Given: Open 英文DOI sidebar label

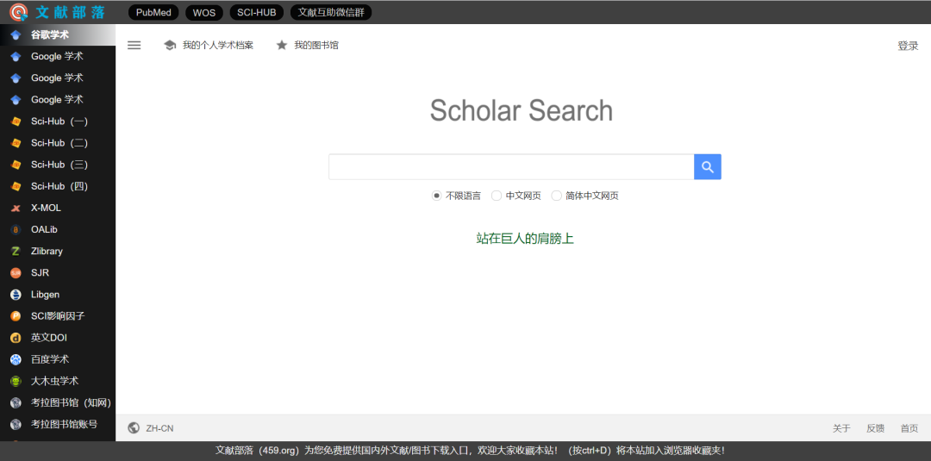Looking at the screenshot, I should click(48, 338).
